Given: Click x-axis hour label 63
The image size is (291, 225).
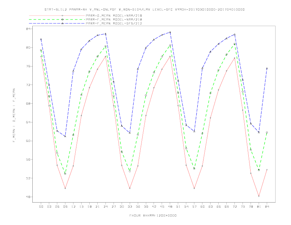Looking at the screenshot, I should click(211, 207).
